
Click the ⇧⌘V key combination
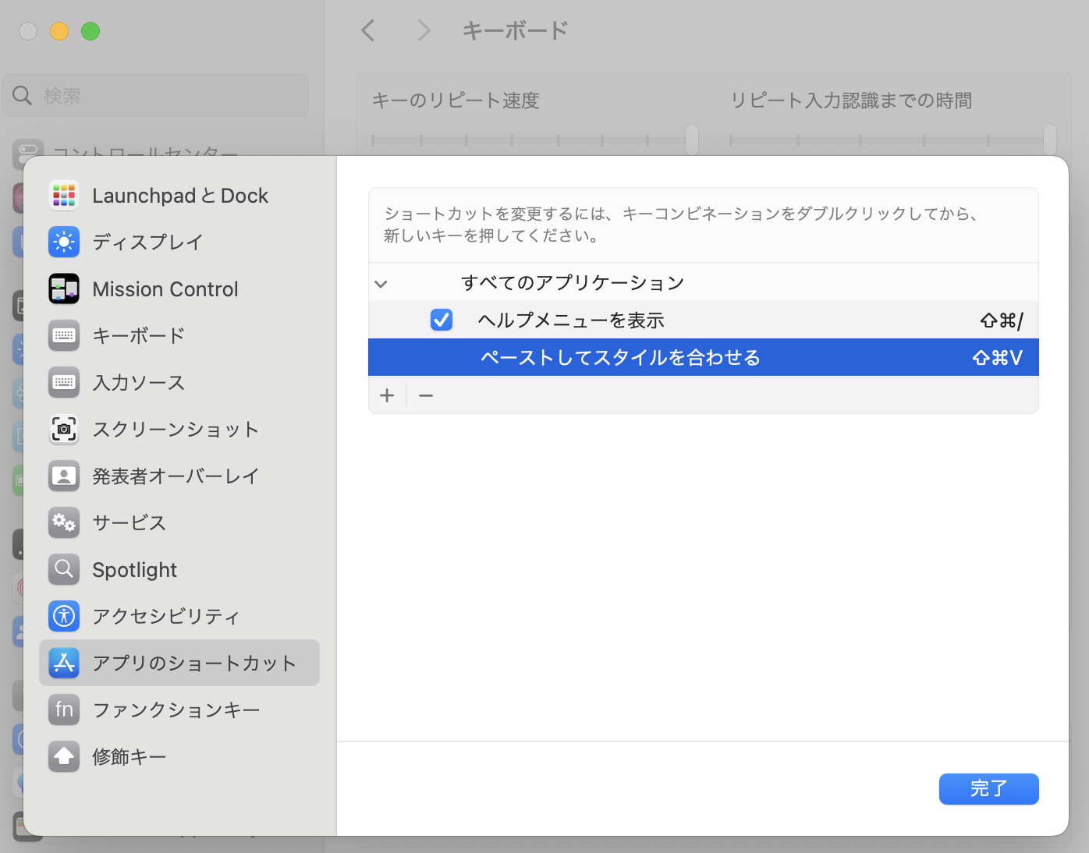click(997, 357)
